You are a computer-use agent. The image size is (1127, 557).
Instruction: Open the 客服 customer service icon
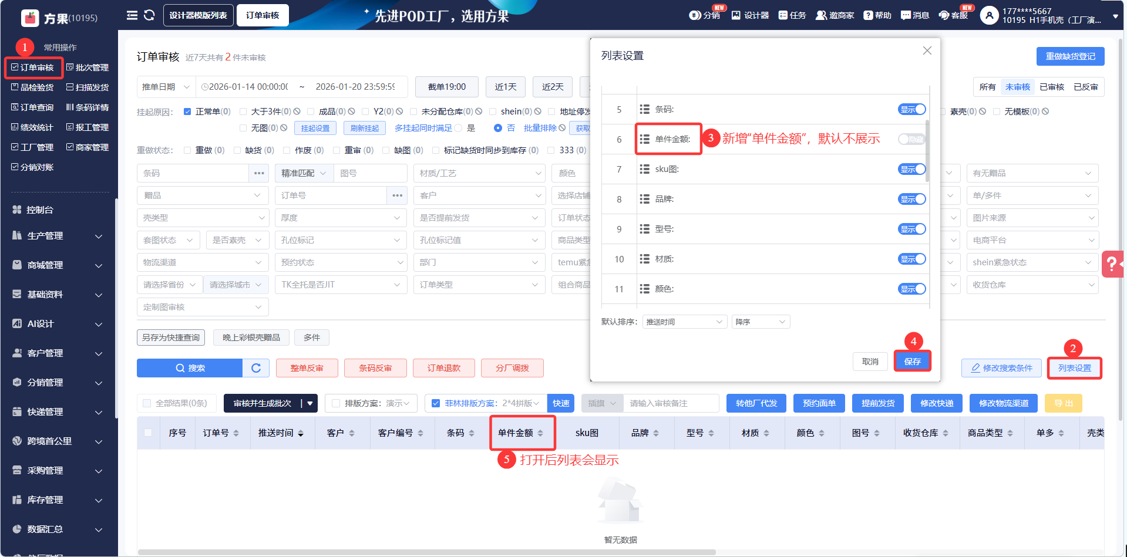(944, 15)
